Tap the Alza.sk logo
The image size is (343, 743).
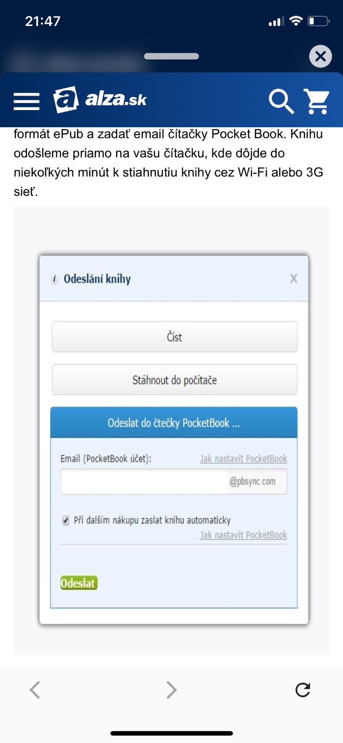pos(100,99)
